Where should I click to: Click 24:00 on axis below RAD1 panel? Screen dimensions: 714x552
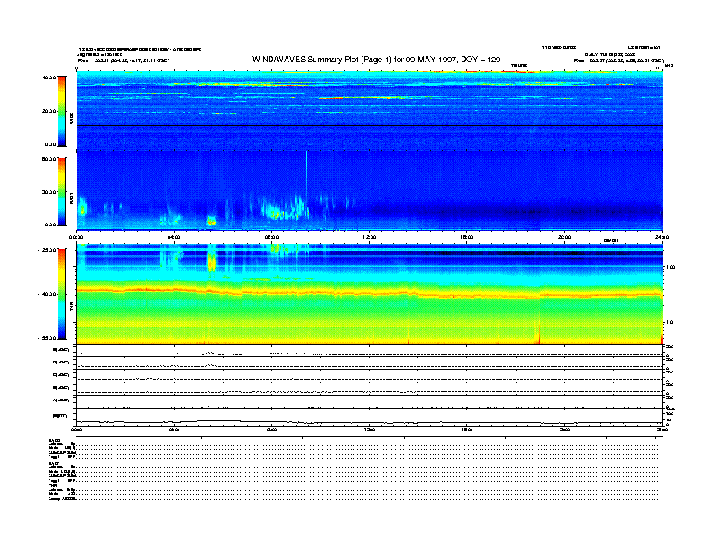pyautogui.click(x=662, y=237)
